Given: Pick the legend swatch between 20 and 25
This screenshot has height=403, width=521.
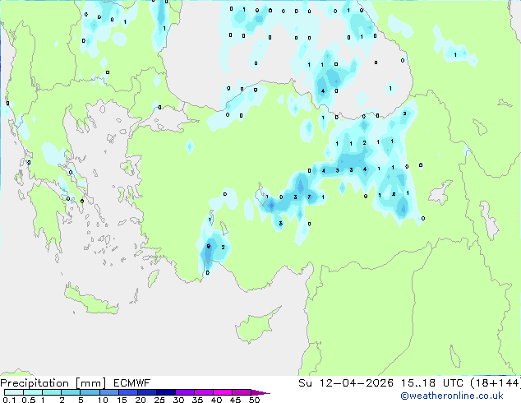Looking at the screenshot, I should (146, 392).
